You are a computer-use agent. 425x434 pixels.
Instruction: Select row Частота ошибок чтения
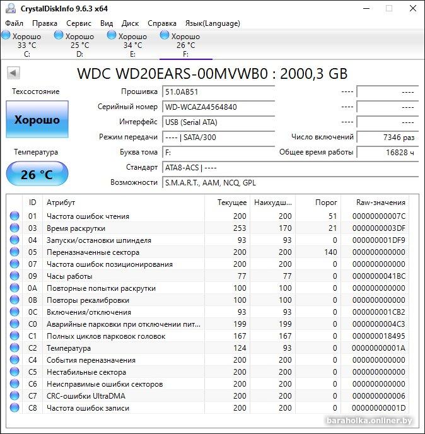pyautogui.click(x=207, y=216)
